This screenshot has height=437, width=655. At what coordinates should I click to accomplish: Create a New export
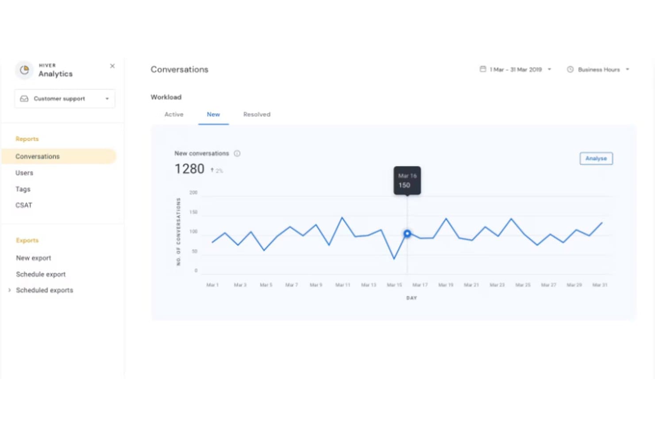pyautogui.click(x=34, y=258)
